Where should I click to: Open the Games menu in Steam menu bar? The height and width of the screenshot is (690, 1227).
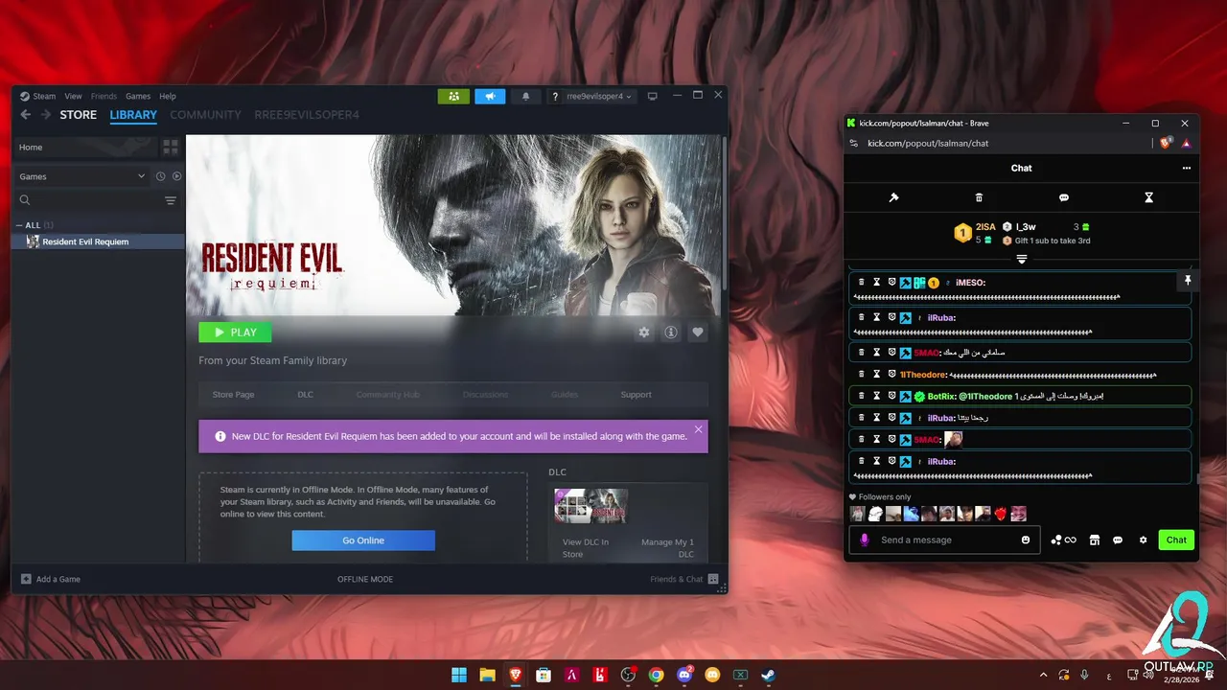pyautogui.click(x=138, y=96)
